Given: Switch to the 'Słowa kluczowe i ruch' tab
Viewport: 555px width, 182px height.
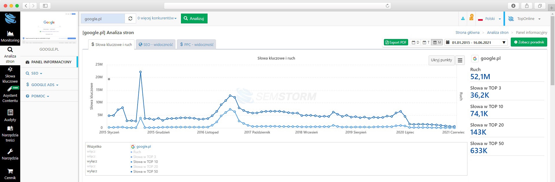Looking at the screenshot, I should [x=111, y=44].
